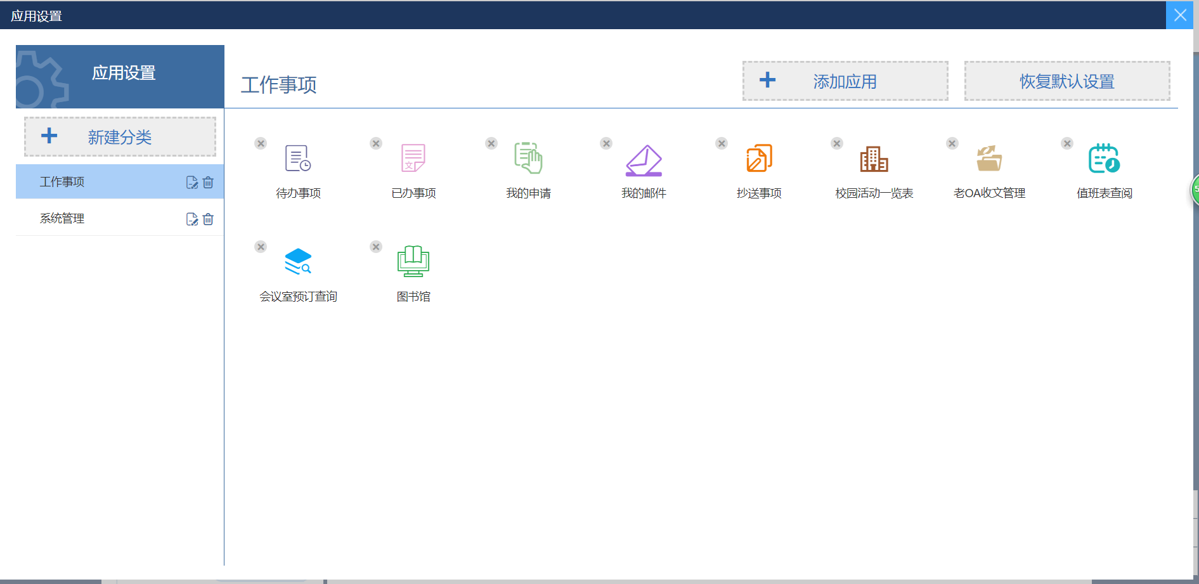Delete the 系统管理 category with trash icon

[208, 219]
